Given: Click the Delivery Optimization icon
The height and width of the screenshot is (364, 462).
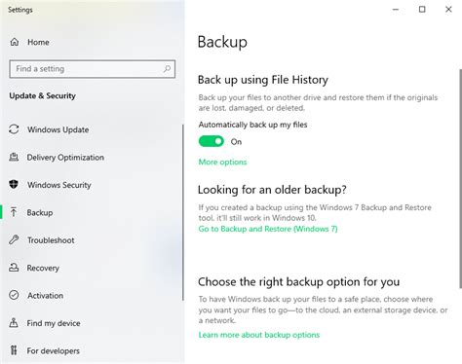Looking at the screenshot, I should (14, 158).
